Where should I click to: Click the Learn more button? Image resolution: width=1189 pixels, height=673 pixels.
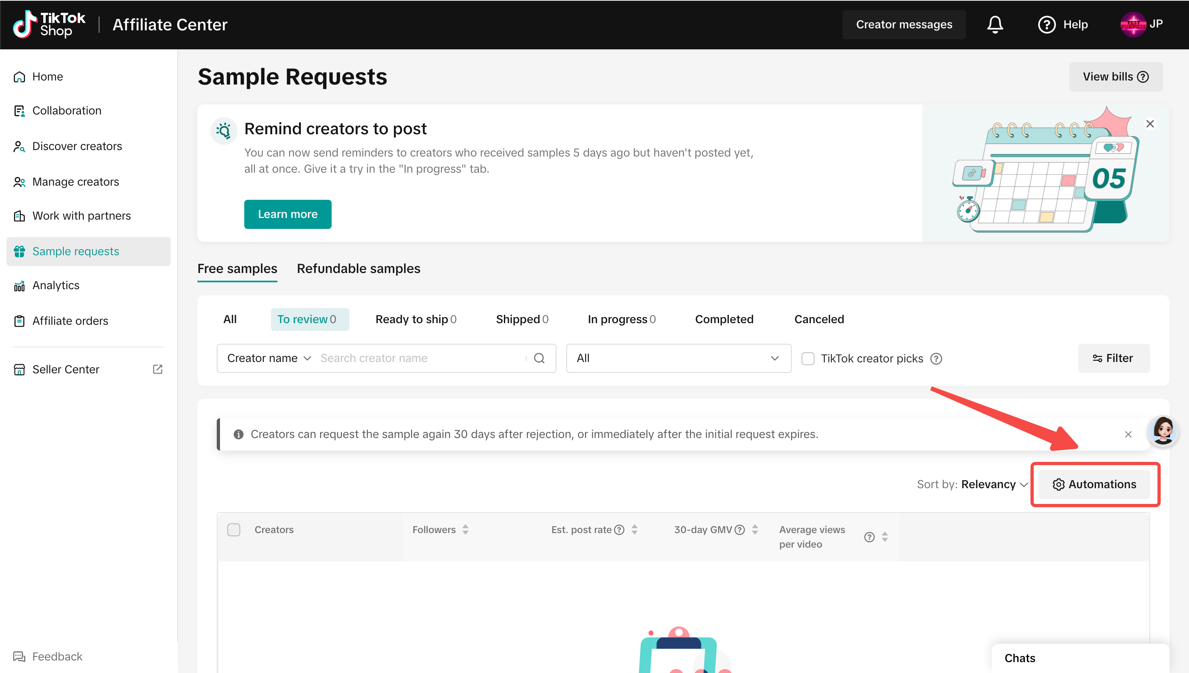[x=288, y=214]
